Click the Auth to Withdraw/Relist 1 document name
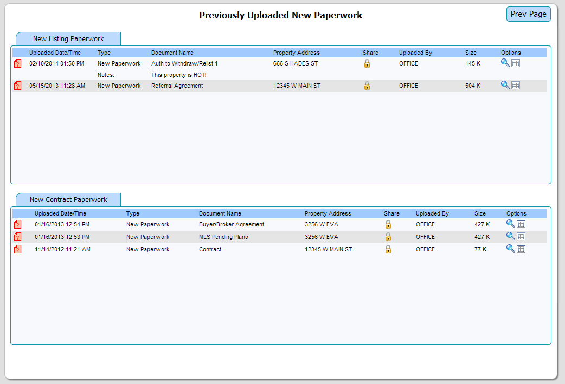Viewport: 565px width, 384px height. point(184,63)
